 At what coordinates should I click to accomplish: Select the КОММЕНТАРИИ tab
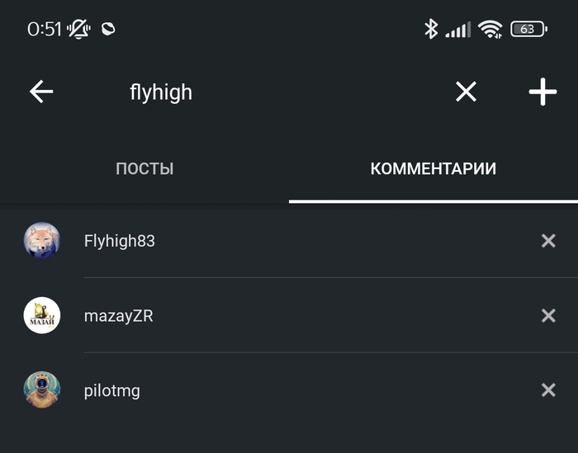click(433, 169)
